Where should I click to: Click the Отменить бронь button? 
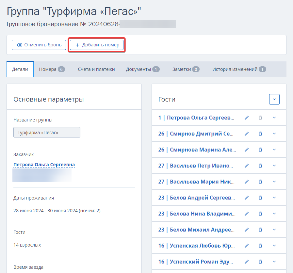click(x=39, y=45)
